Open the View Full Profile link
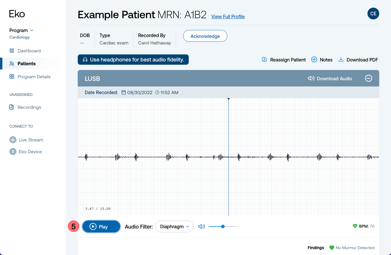 [x=228, y=16]
